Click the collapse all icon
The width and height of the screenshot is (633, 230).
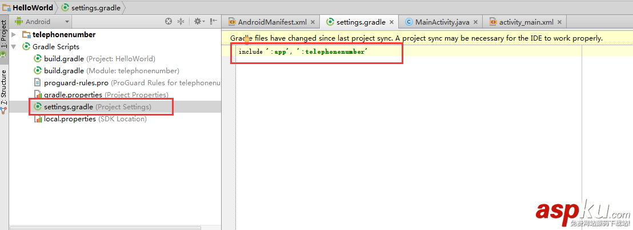click(x=181, y=21)
